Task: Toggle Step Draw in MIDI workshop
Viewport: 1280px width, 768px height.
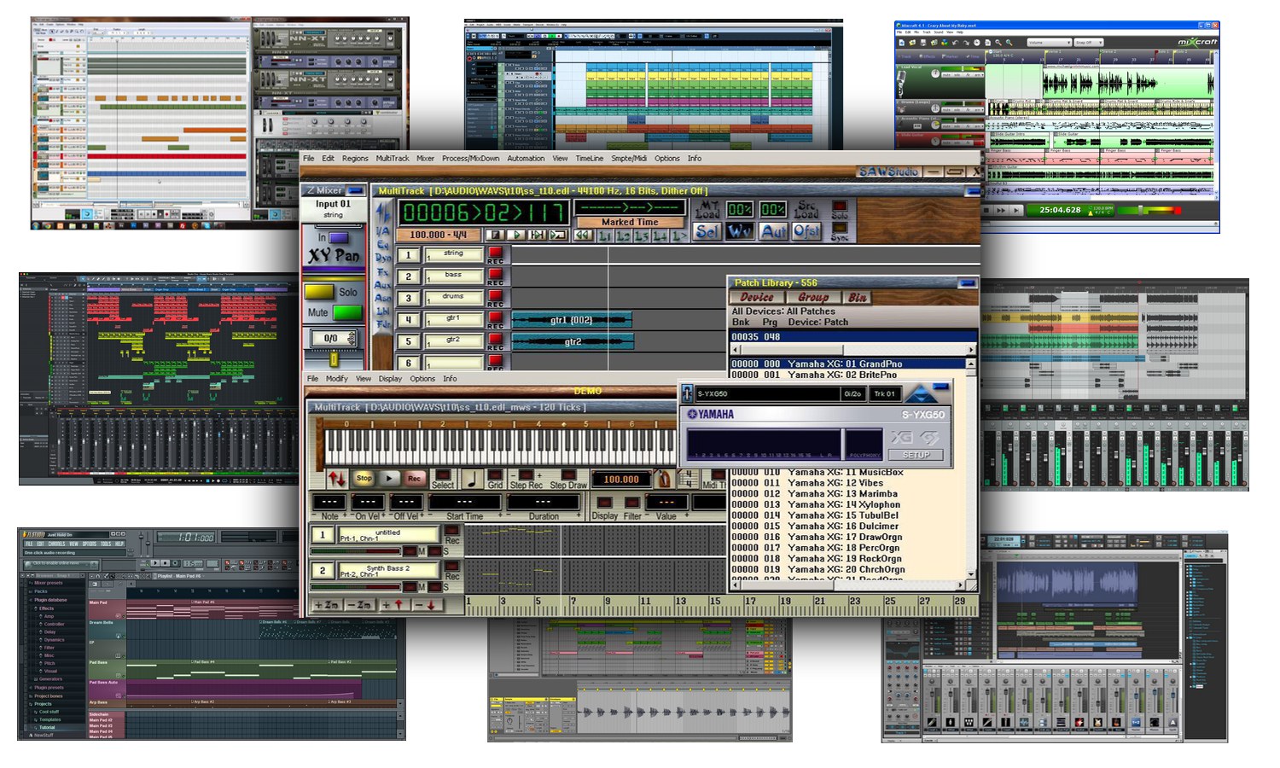Action: coord(569,474)
